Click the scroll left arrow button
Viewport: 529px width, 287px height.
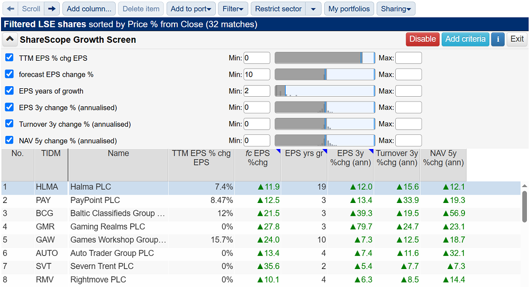pyautogui.click(x=11, y=9)
